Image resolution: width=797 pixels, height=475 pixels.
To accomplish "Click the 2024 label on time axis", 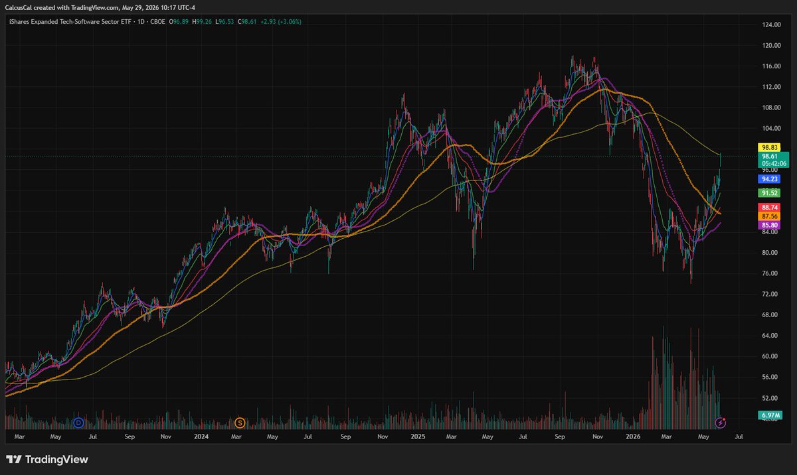I will pyautogui.click(x=201, y=437).
